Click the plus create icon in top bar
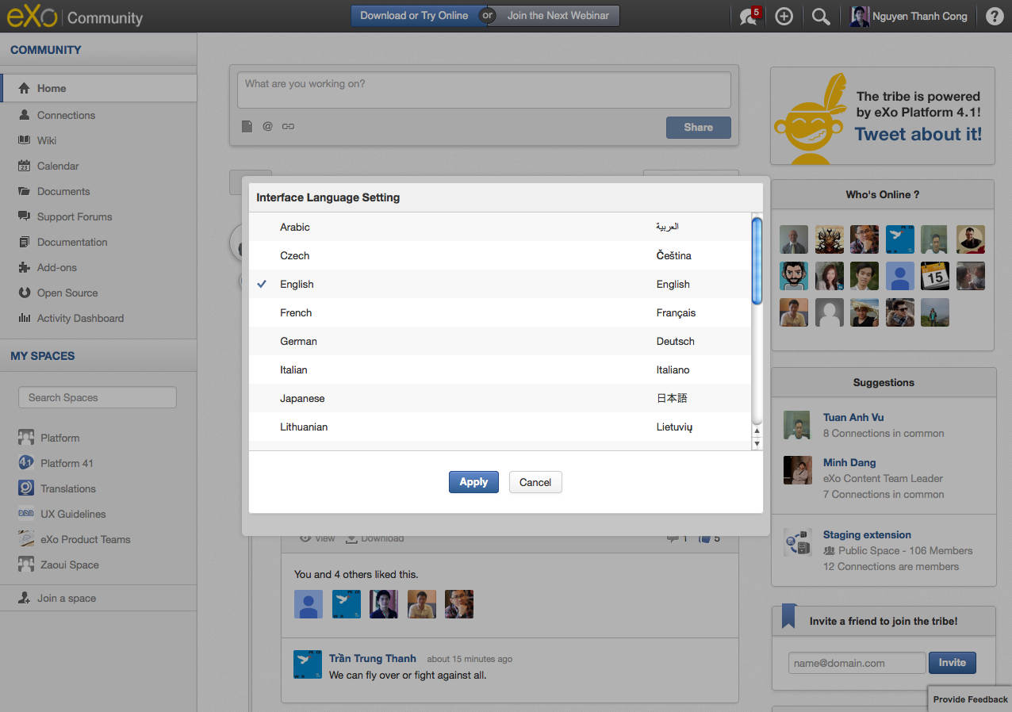 pos(784,17)
